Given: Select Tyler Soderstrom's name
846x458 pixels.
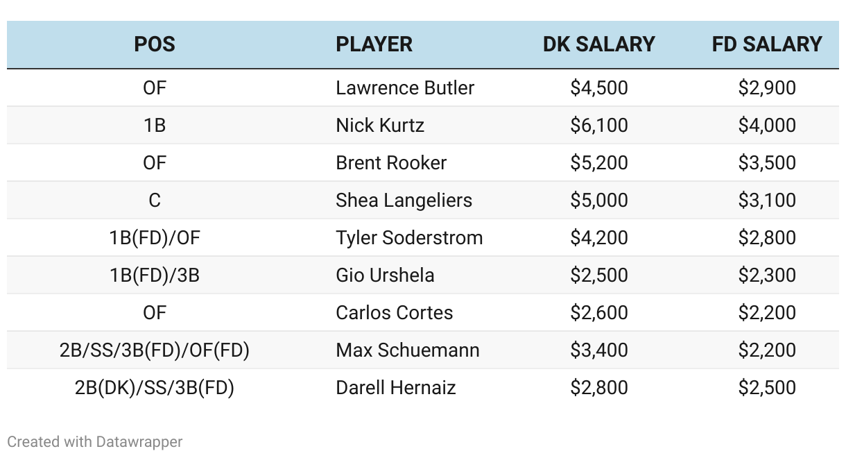Looking at the screenshot, I should pyautogui.click(x=409, y=238).
